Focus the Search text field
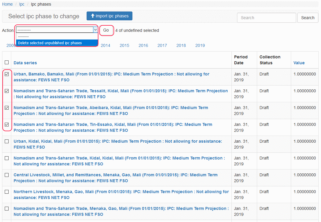 [266, 18]
